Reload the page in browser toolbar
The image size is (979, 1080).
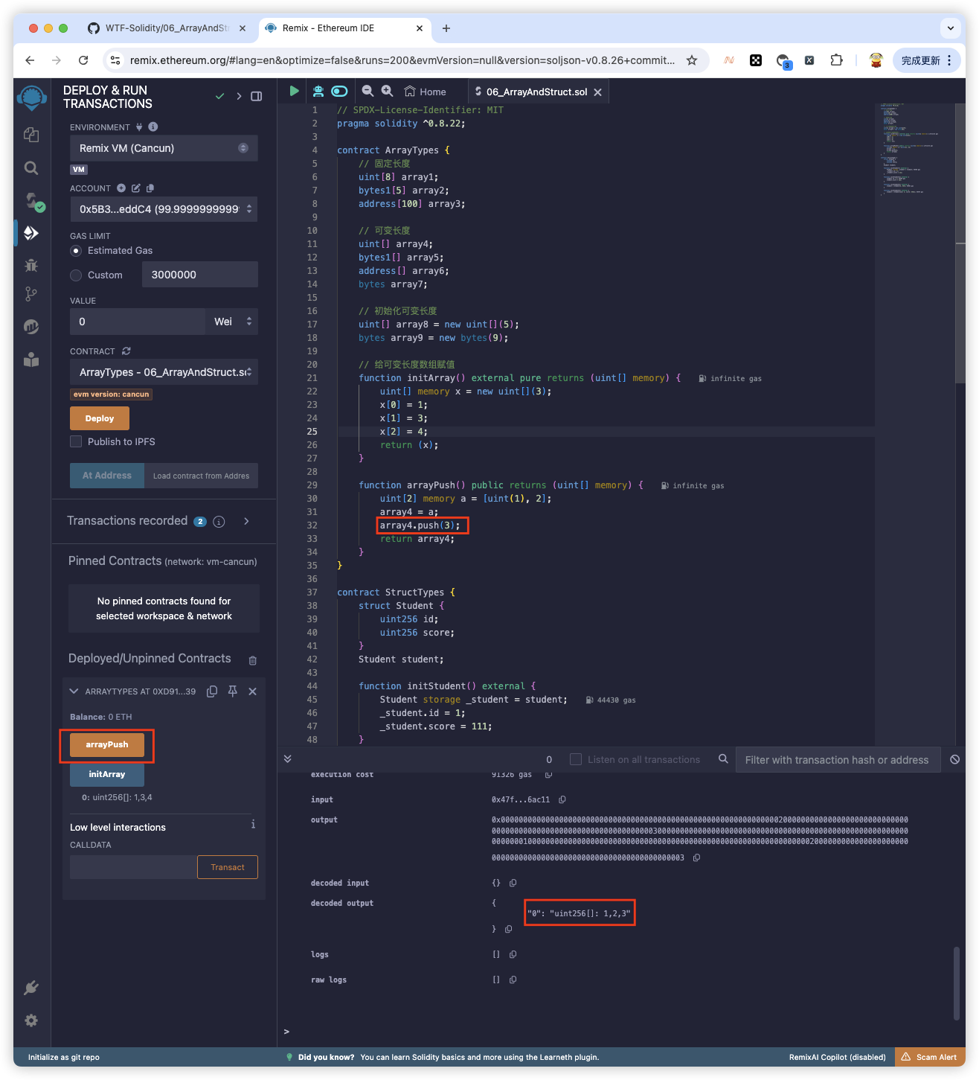point(83,60)
